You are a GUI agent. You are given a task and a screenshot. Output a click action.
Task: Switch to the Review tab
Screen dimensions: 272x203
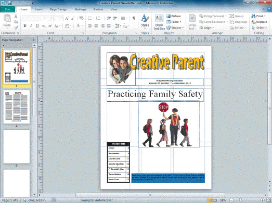tap(98, 9)
